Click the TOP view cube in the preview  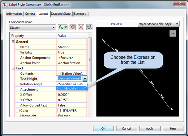pyautogui.click(x=173, y=33)
